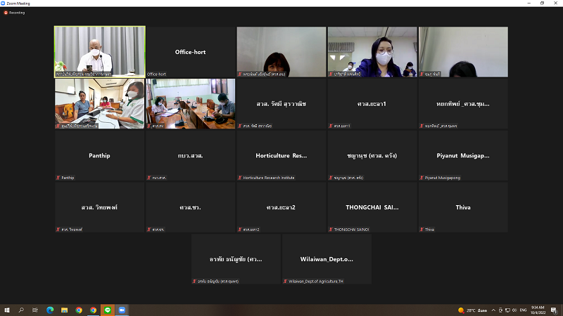Open Zoom from the taskbar
The width and height of the screenshot is (563, 316).
(120, 310)
